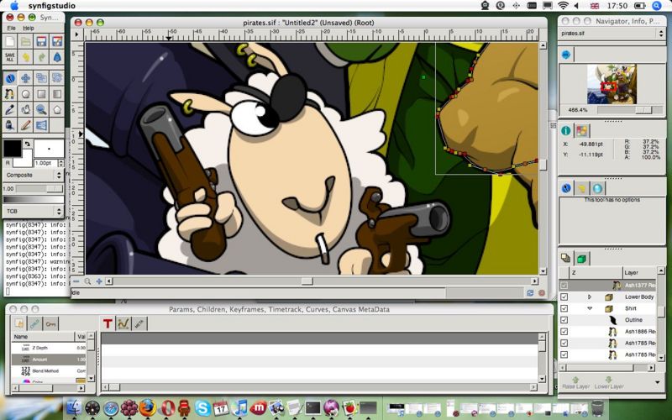The image size is (672, 420).
Task: Collapse the Shirt layer group
Action: point(590,308)
